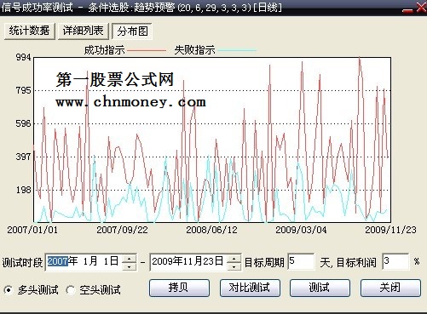Click the 994 y-axis value
Viewport: 427px width, 314px height.
click(x=23, y=57)
